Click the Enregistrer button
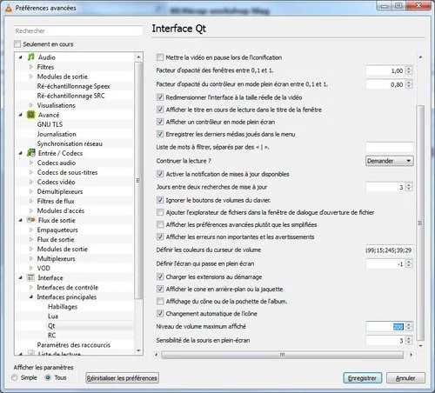Viewport: 435px width, 393px height. click(363, 378)
